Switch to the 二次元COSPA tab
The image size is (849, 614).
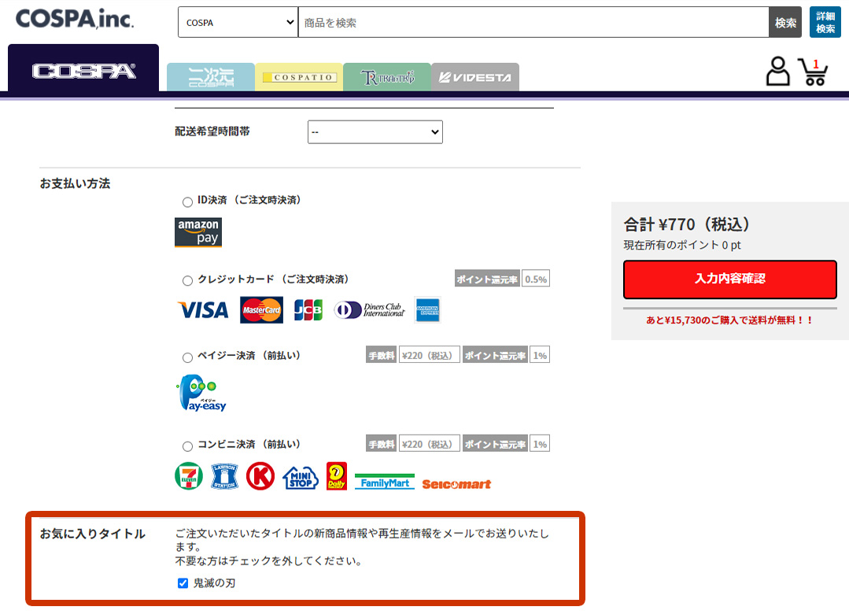(x=211, y=77)
